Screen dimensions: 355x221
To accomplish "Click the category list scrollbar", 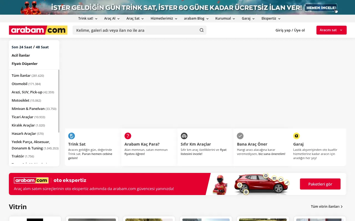I will pos(59,101).
